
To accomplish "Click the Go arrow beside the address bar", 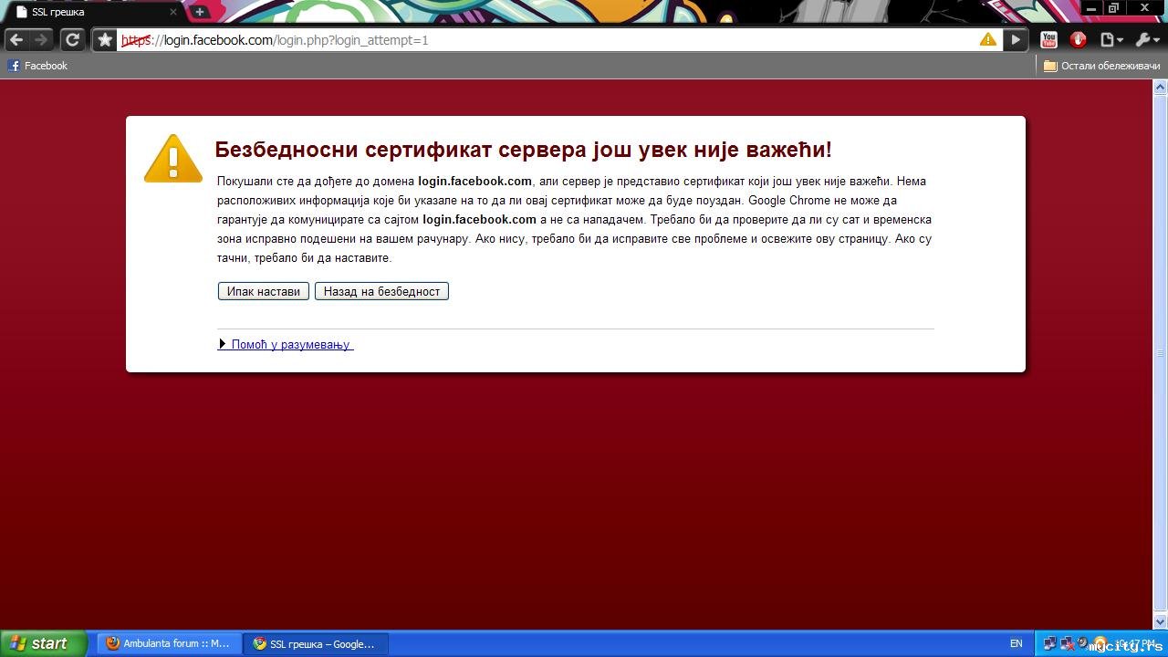I will pyautogui.click(x=1016, y=40).
